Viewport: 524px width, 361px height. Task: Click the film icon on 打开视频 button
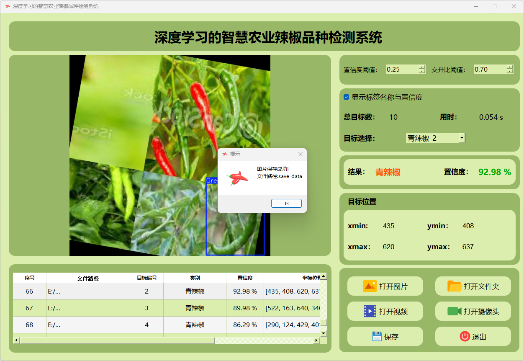(370, 311)
